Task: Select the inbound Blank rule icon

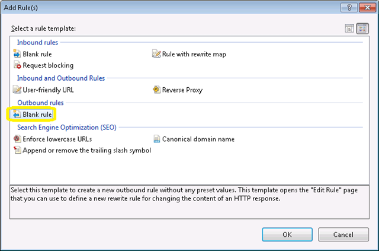Action: point(17,54)
